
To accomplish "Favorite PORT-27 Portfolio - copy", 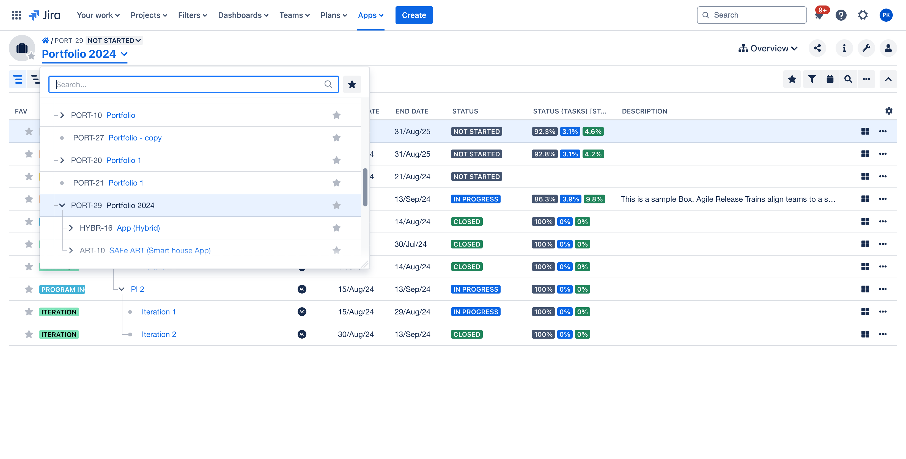I will point(336,138).
